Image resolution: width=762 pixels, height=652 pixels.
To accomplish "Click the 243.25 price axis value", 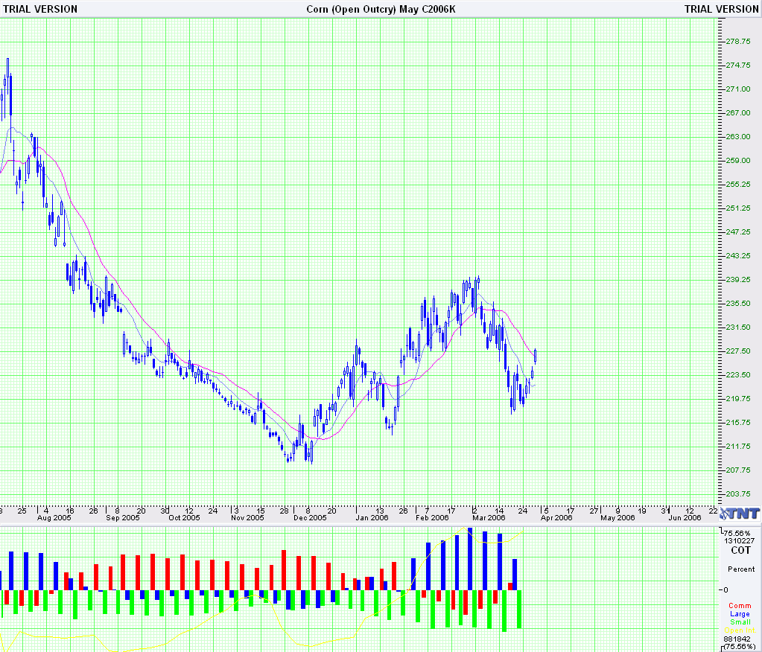I will 738,255.
